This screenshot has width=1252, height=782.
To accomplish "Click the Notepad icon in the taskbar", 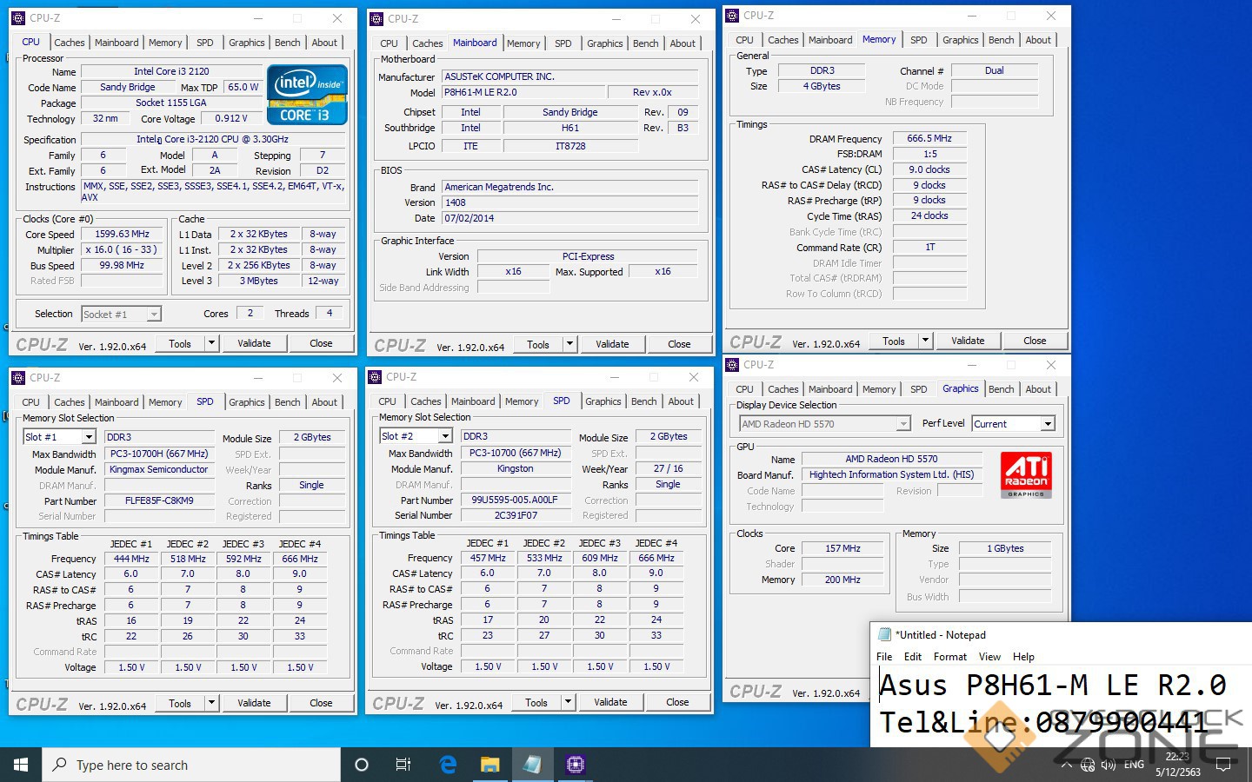I will click(532, 765).
